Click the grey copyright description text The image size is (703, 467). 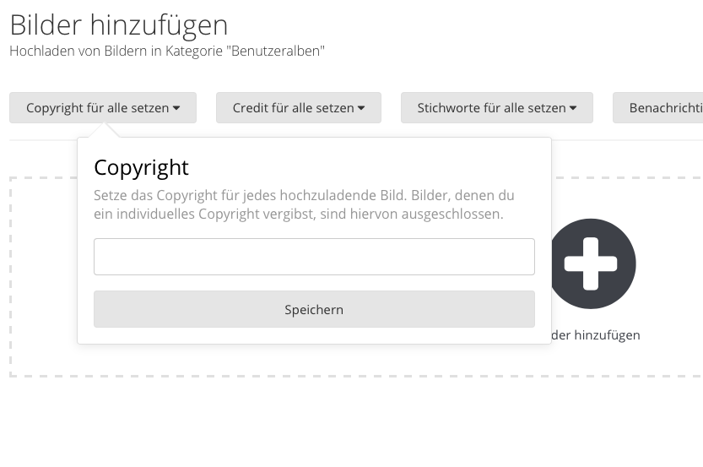304,204
